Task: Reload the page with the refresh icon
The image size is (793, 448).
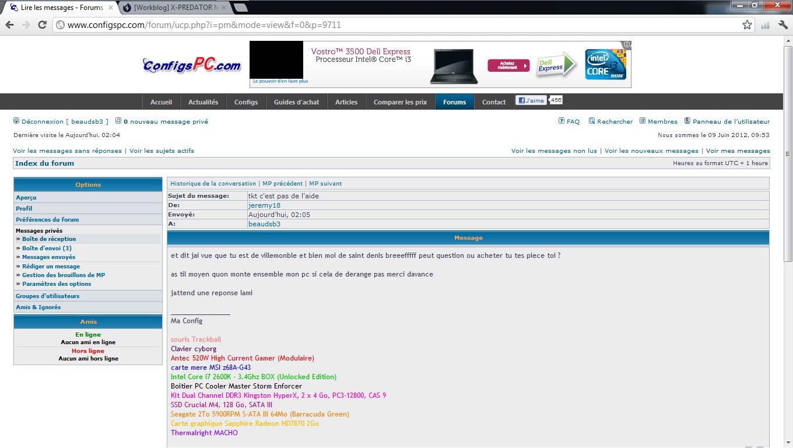Action: tap(42, 24)
